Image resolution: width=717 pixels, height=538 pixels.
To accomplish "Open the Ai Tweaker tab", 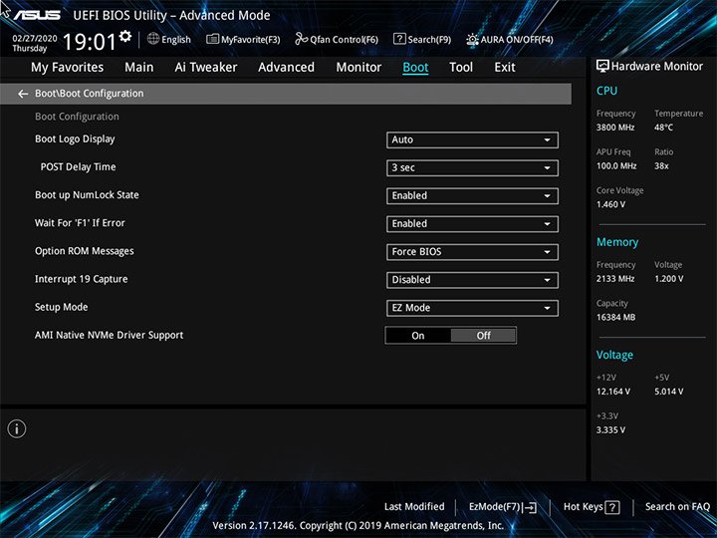I will tap(206, 68).
